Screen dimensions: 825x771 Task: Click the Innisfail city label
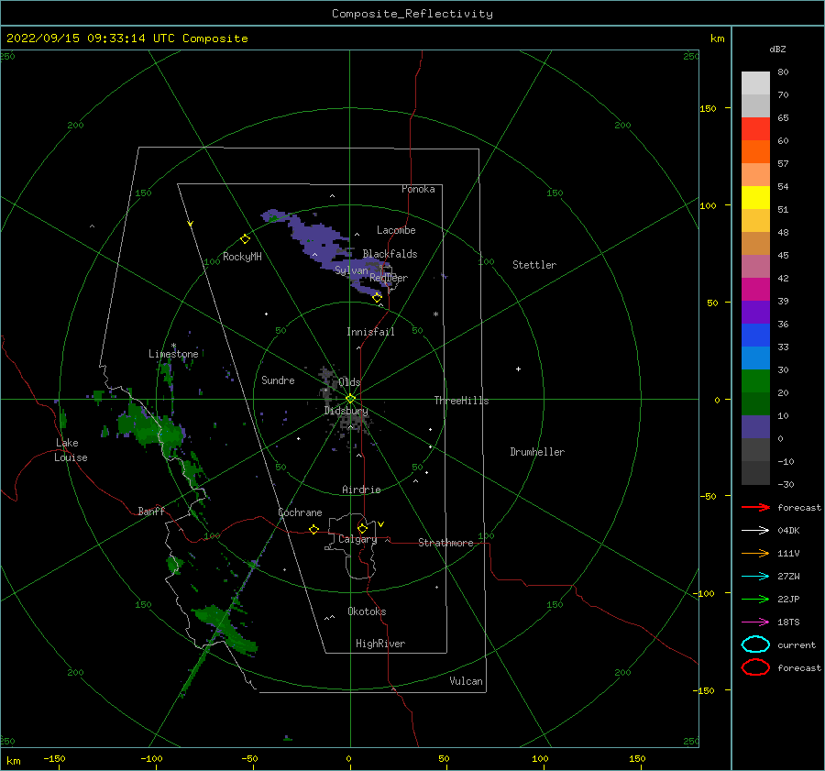pyautogui.click(x=370, y=332)
